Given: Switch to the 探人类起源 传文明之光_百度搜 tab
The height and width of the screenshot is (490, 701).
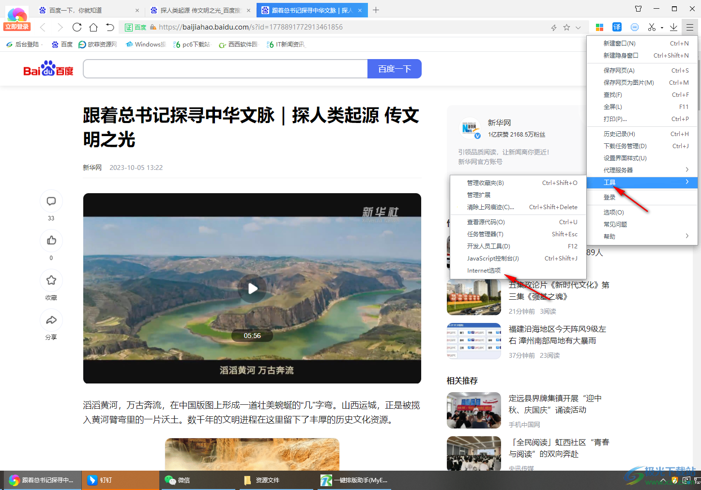Looking at the screenshot, I should (x=200, y=10).
